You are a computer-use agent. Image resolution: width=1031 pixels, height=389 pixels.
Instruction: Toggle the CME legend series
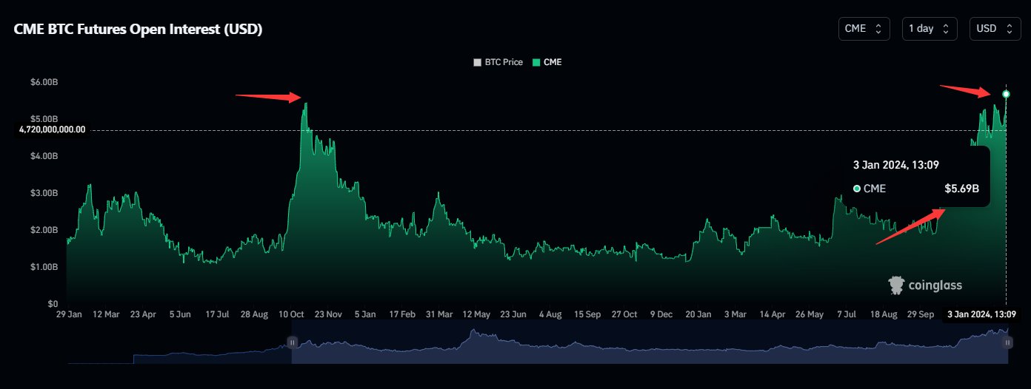[547, 63]
